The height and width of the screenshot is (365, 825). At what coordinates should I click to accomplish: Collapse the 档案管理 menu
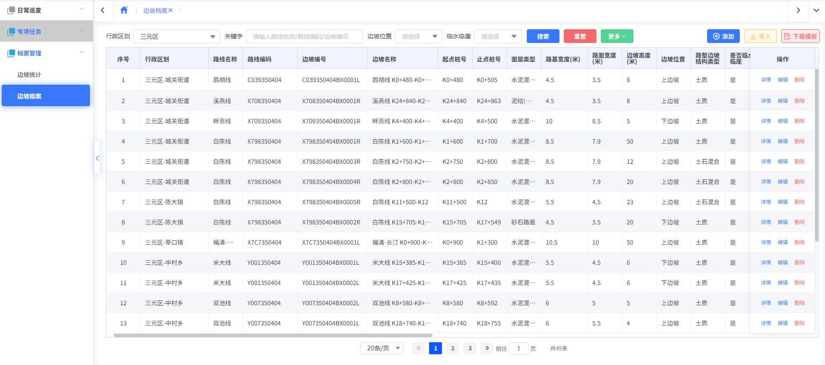(46, 53)
